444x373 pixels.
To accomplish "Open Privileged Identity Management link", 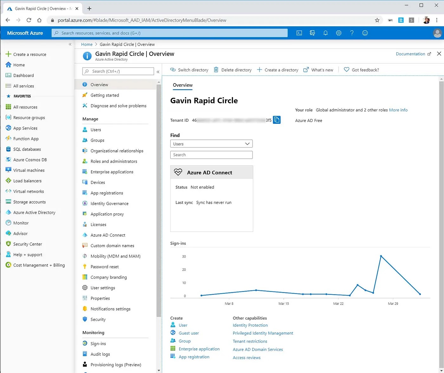I will point(263,333).
